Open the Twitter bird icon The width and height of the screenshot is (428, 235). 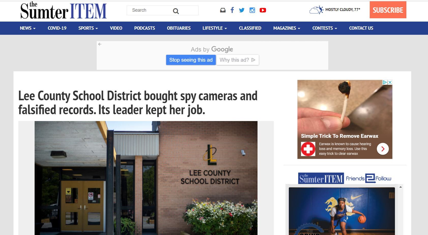242,10
